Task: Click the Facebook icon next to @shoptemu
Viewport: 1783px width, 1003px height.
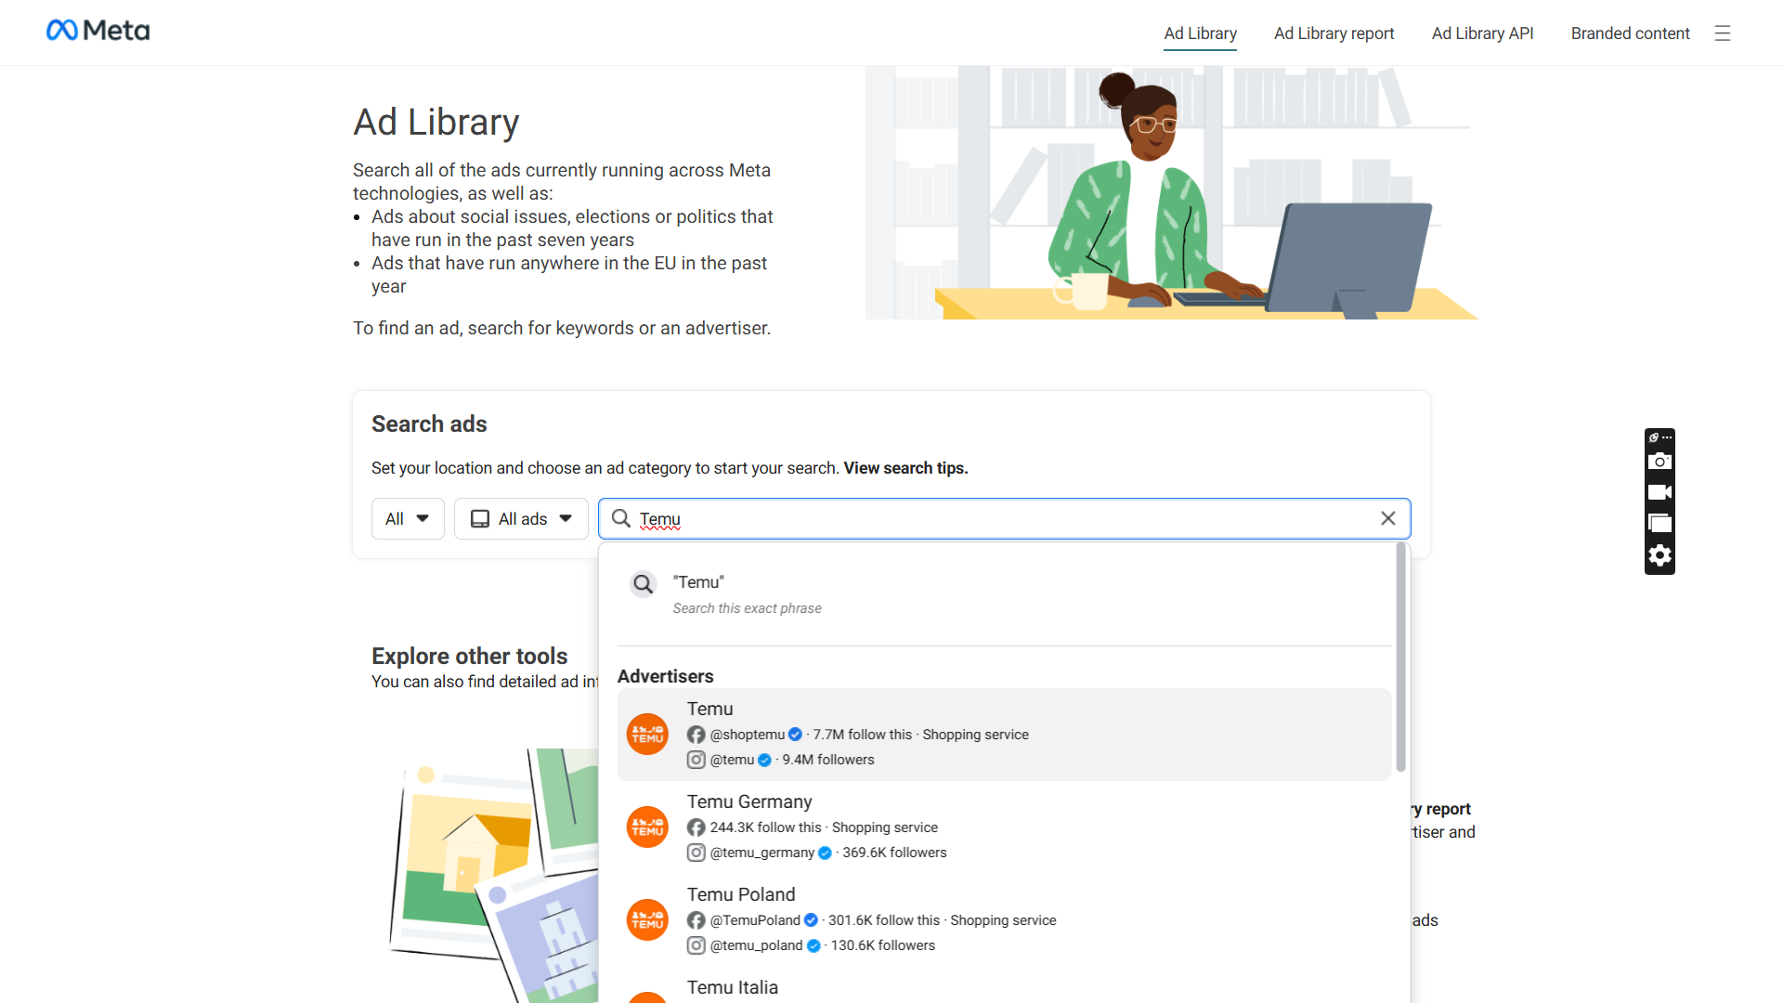Action: tap(696, 735)
